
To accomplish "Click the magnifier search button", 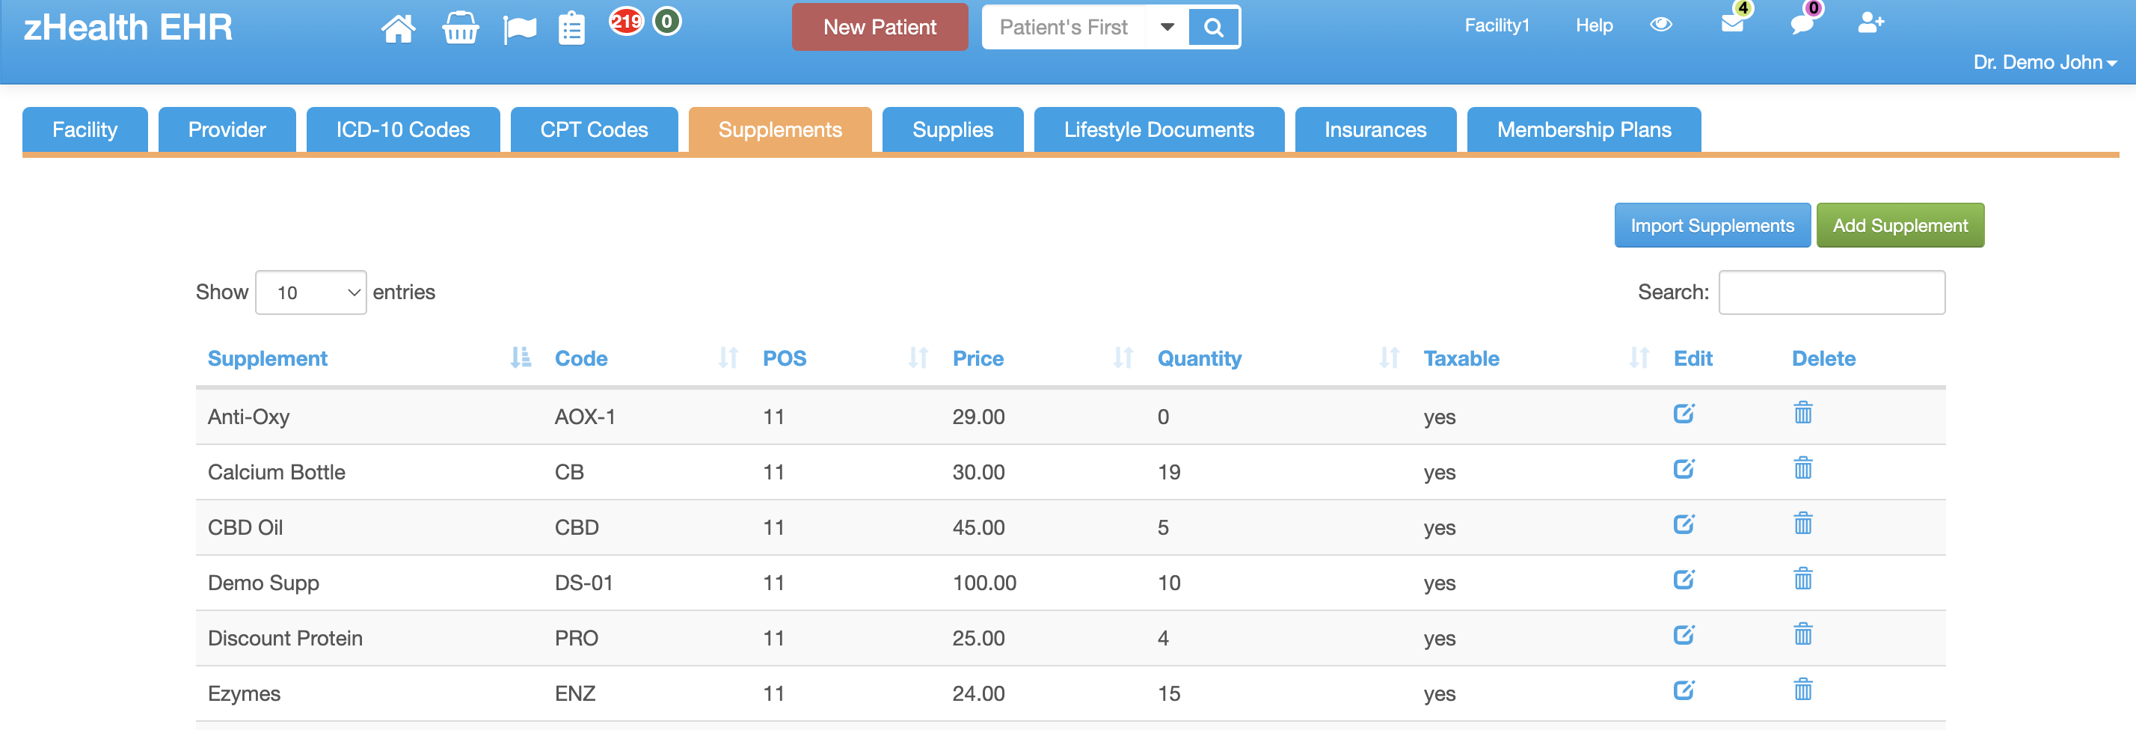I will [x=1213, y=28].
